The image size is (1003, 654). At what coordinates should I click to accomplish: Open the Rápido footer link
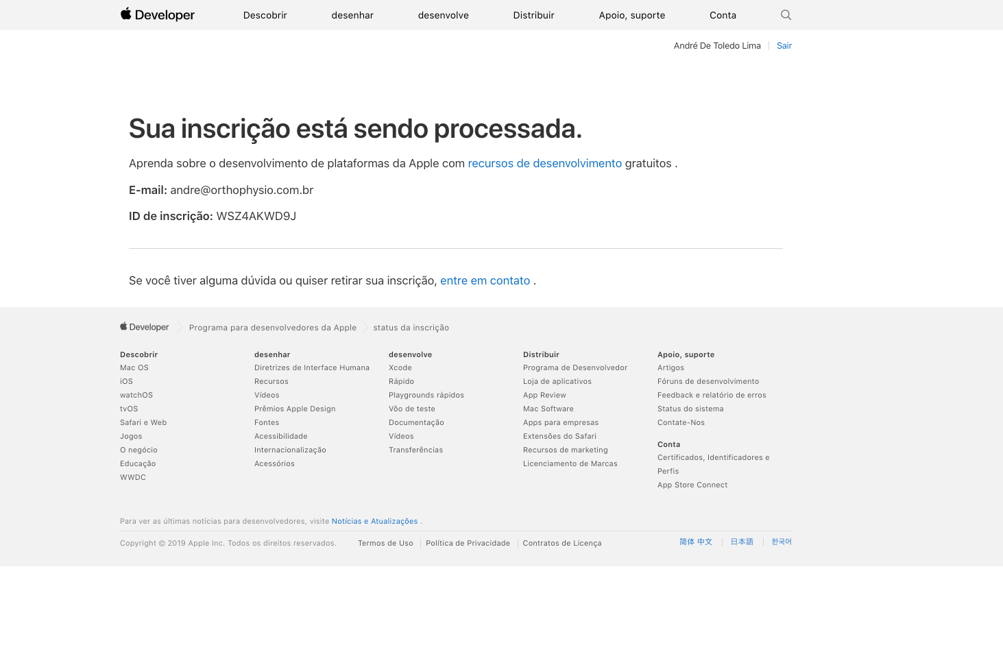pyautogui.click(x=402, y=381)
